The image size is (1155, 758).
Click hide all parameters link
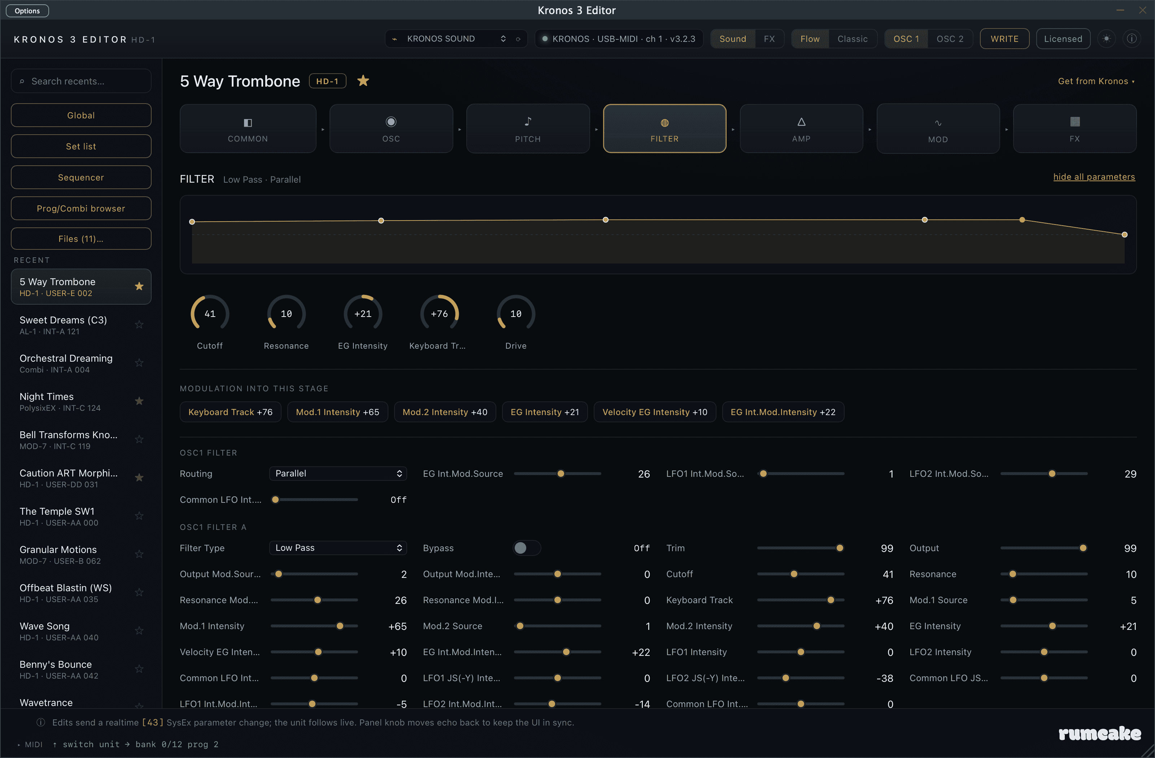coord(1094,177)
